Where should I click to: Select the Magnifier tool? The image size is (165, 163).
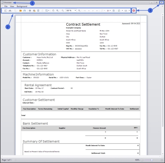point(57,11)
